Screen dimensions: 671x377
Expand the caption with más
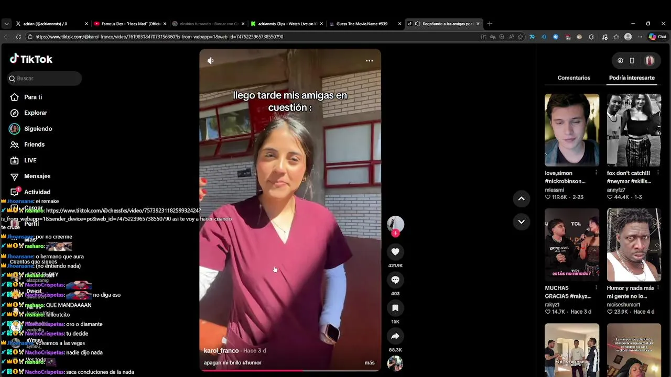[x=370, y=363]
